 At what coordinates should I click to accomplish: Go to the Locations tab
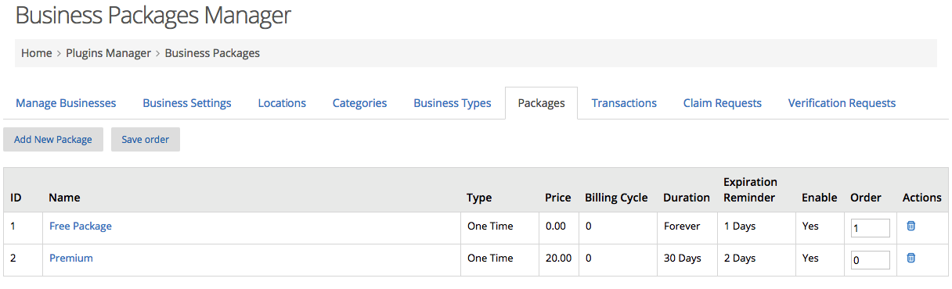pyautogui.click(x=282, y=103)
